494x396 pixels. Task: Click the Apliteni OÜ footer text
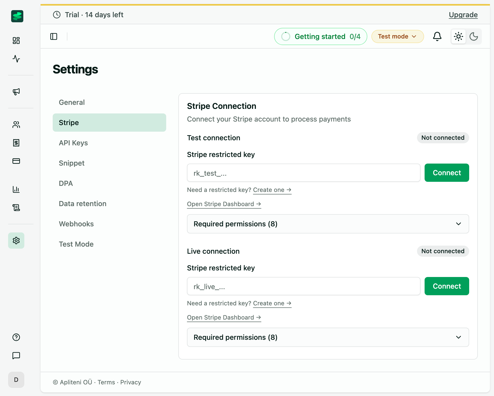(76, 382)
